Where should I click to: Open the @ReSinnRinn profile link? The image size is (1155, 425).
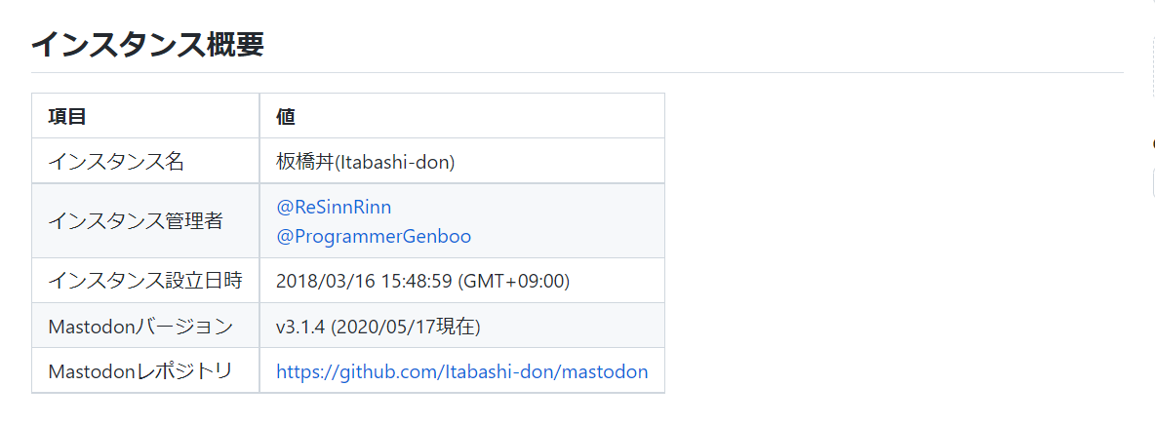[334, 207]
